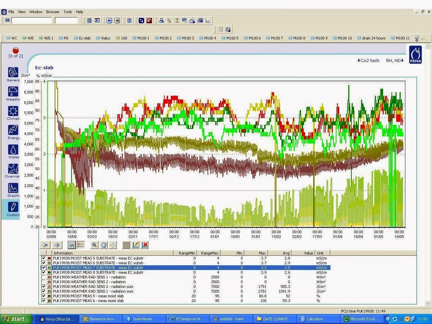Switch to the Vialux shortcut tab

[103, 38]
